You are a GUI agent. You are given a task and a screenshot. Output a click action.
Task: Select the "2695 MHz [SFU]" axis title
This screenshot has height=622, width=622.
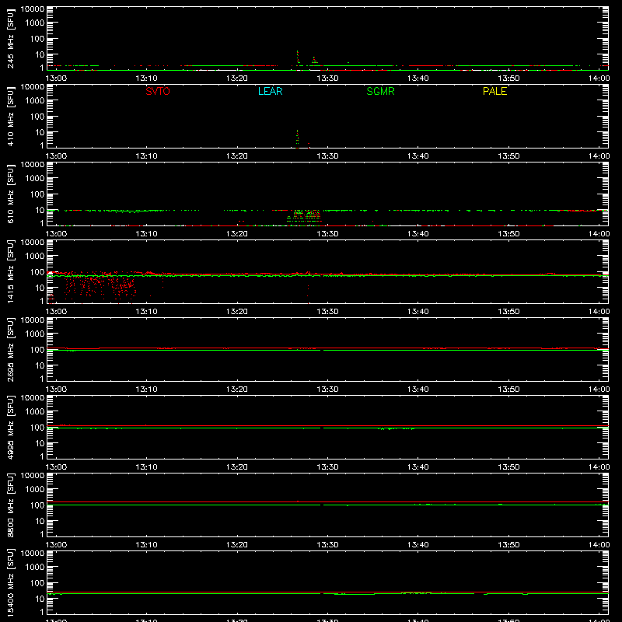click(x=10, y=349)
